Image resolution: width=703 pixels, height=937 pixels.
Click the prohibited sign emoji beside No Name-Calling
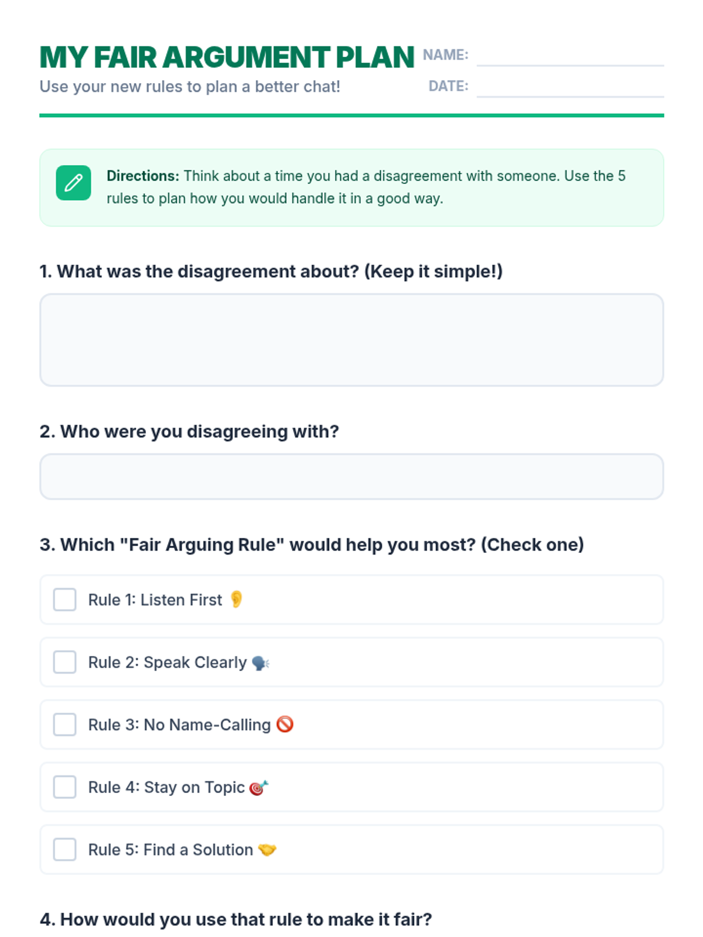(285, 724)
